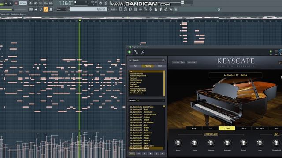Click the refresh icon in the browser footer
The image size is (282, 158).
coord(156,154)
